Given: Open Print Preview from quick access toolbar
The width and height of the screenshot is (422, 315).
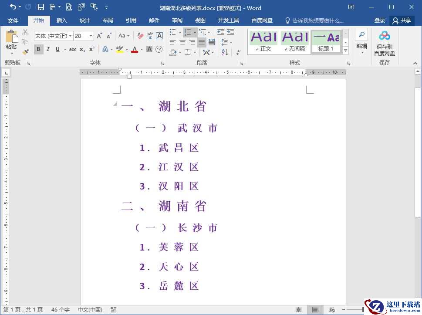Looking at the screenshot, I should (69, 7).
